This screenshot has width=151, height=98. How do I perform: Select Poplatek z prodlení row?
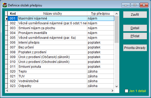[x=61, y=52]
